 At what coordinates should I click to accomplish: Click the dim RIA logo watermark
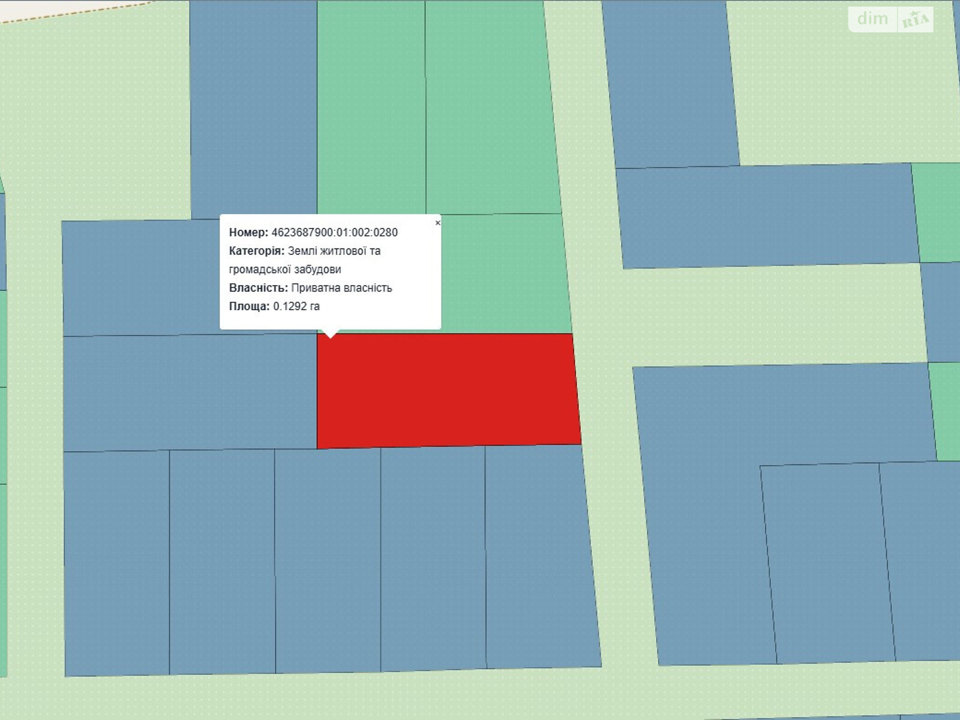click(891, 19)
